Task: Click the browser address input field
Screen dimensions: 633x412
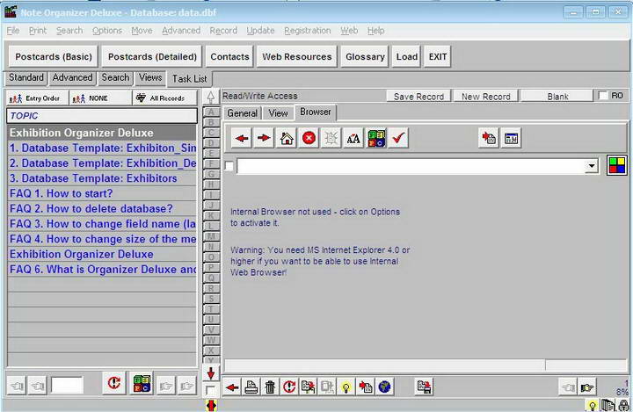Action: [411, 166]
